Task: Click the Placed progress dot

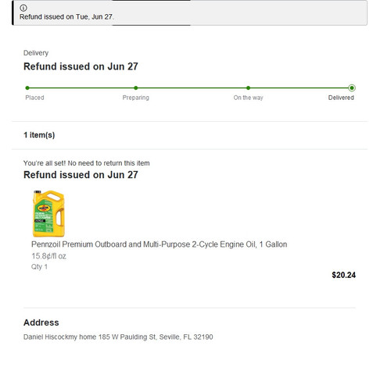Action: pyautogui.click(x=27, y=88)
